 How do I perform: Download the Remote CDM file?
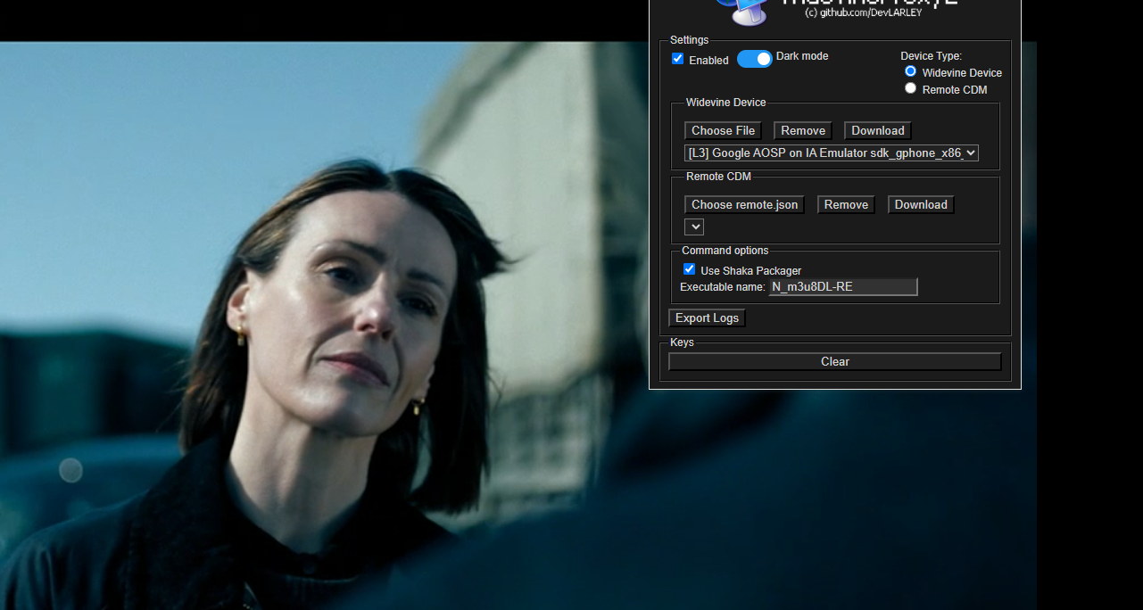pyautogui.click(x=921, y=205)
